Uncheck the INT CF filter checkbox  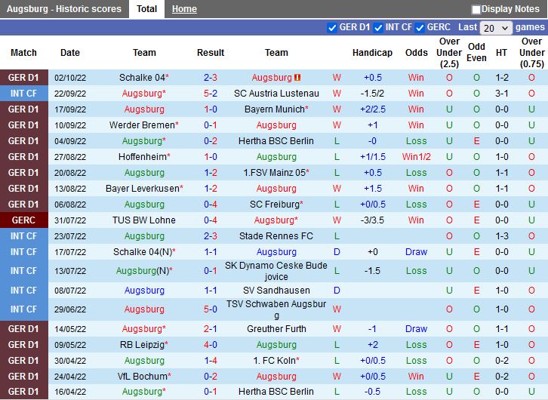click(x=378, y=28)
